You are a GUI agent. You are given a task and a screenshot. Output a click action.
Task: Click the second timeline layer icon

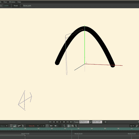coord(72,126)
